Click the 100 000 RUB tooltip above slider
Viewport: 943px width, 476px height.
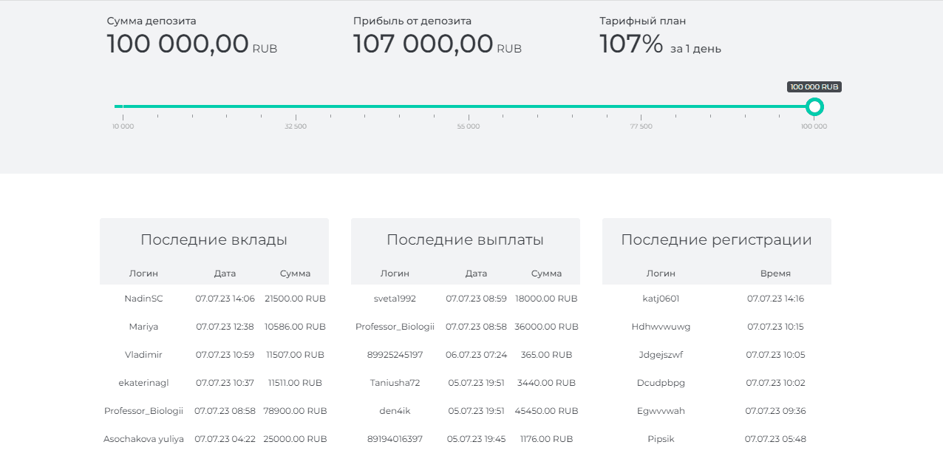pyautogui.click(x=814, y=86)
